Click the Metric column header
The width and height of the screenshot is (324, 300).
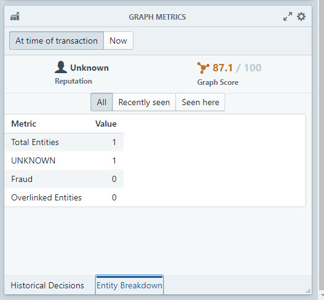tap(23, 124)
